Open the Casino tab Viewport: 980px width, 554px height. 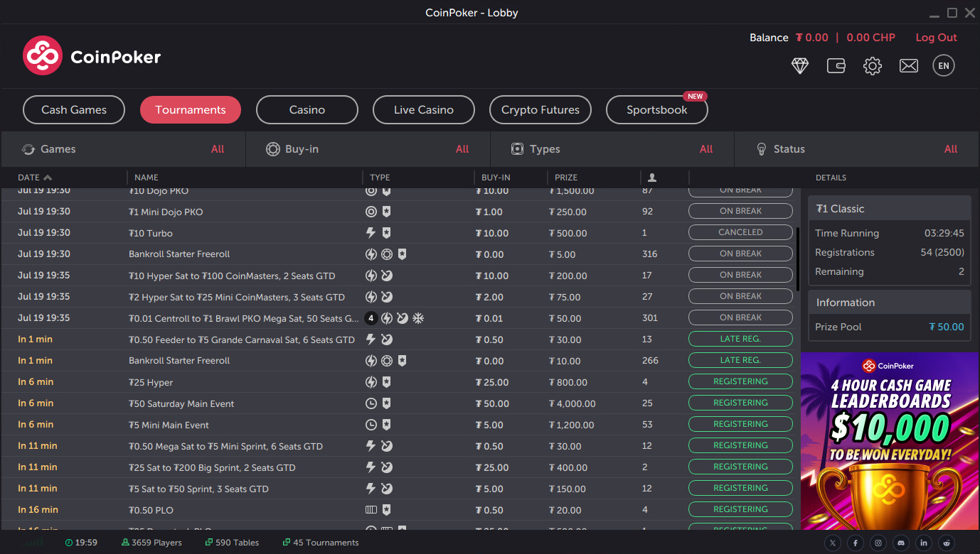[307, 110]
